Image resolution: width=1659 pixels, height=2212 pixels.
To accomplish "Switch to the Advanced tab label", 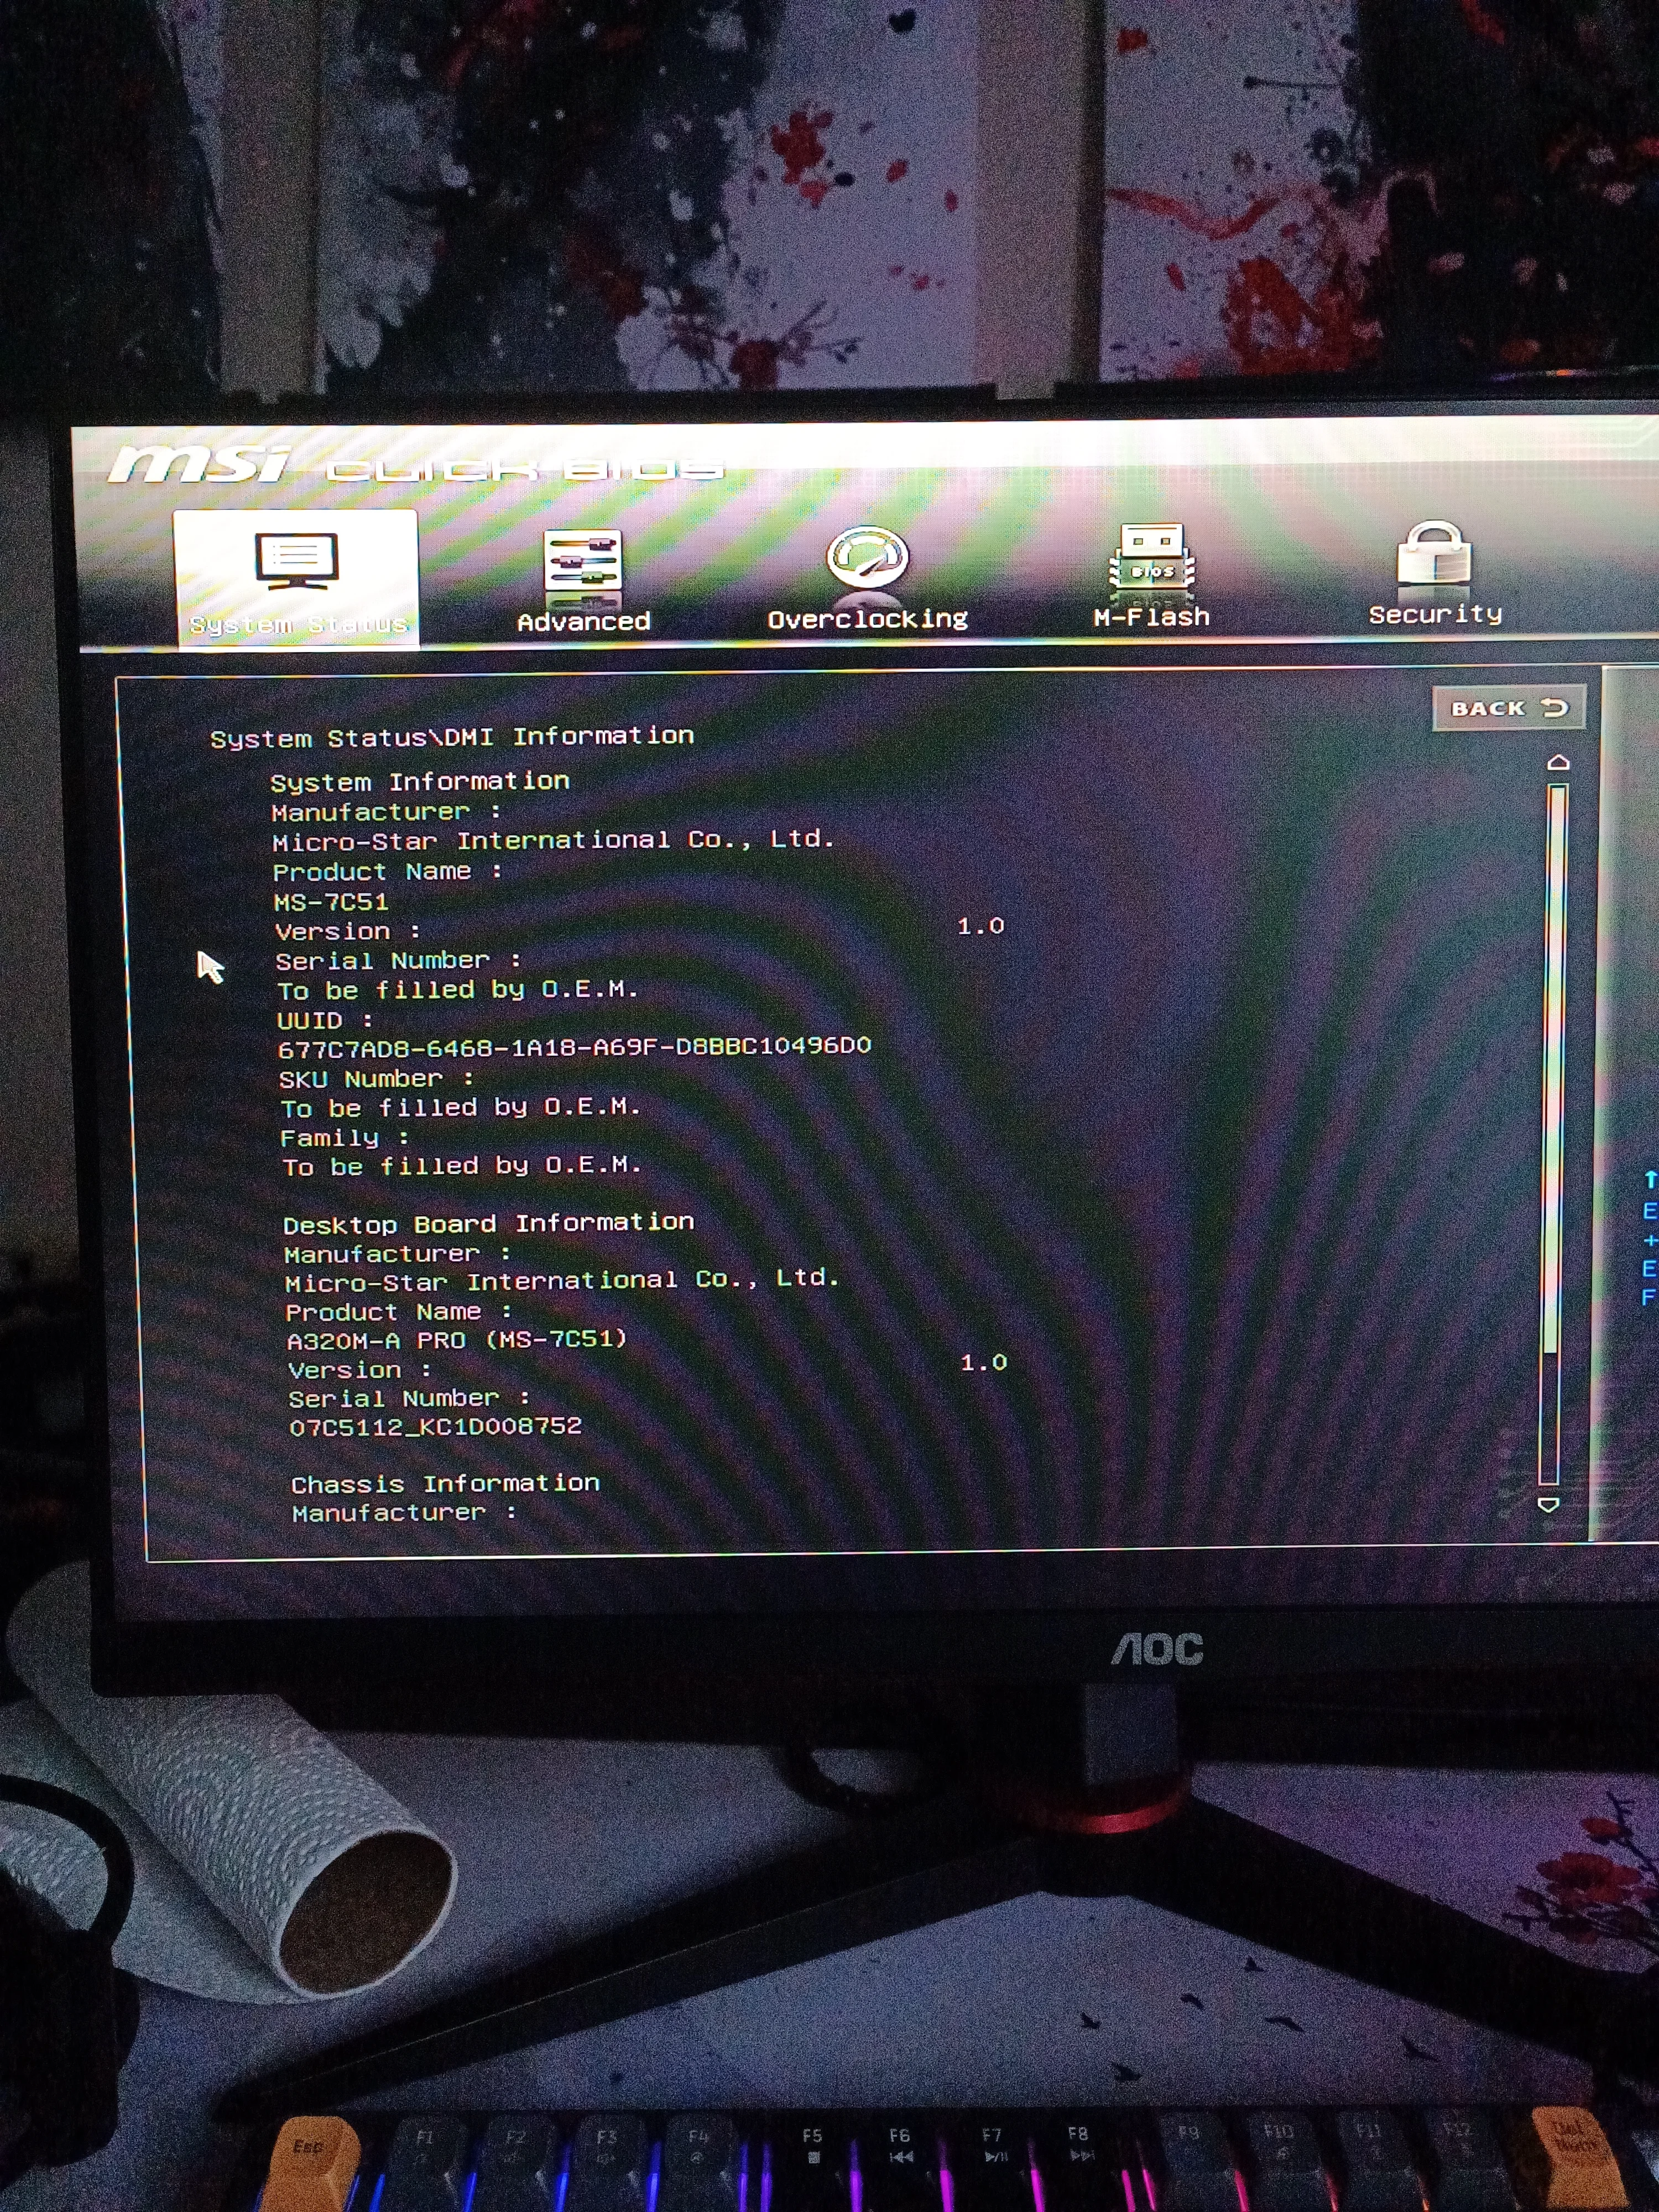I will [584, 622].
